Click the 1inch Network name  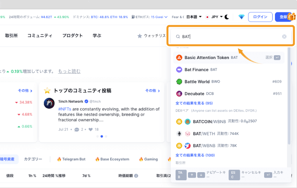point(71,102)
